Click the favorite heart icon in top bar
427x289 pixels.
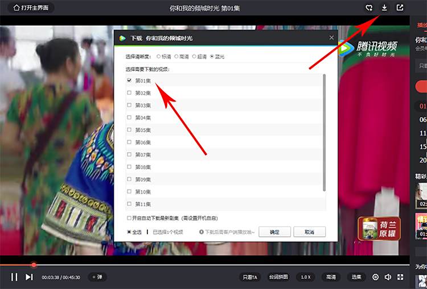pyautogui.click(x=369, y=7)
